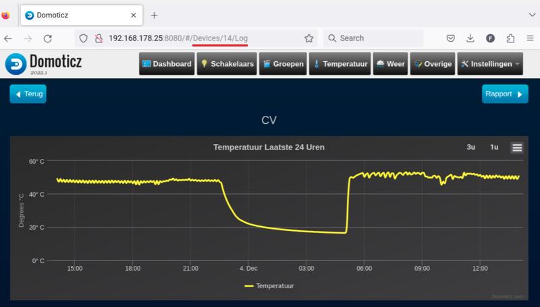Viewport: 540px width, 307px height.
Task: Open the Overige tab
Action: pos(433,64)
